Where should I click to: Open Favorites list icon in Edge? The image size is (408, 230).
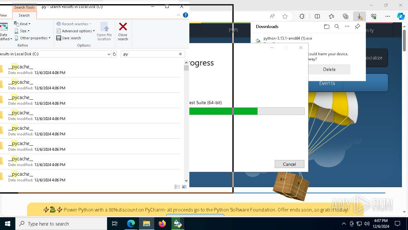pos(331,16)
